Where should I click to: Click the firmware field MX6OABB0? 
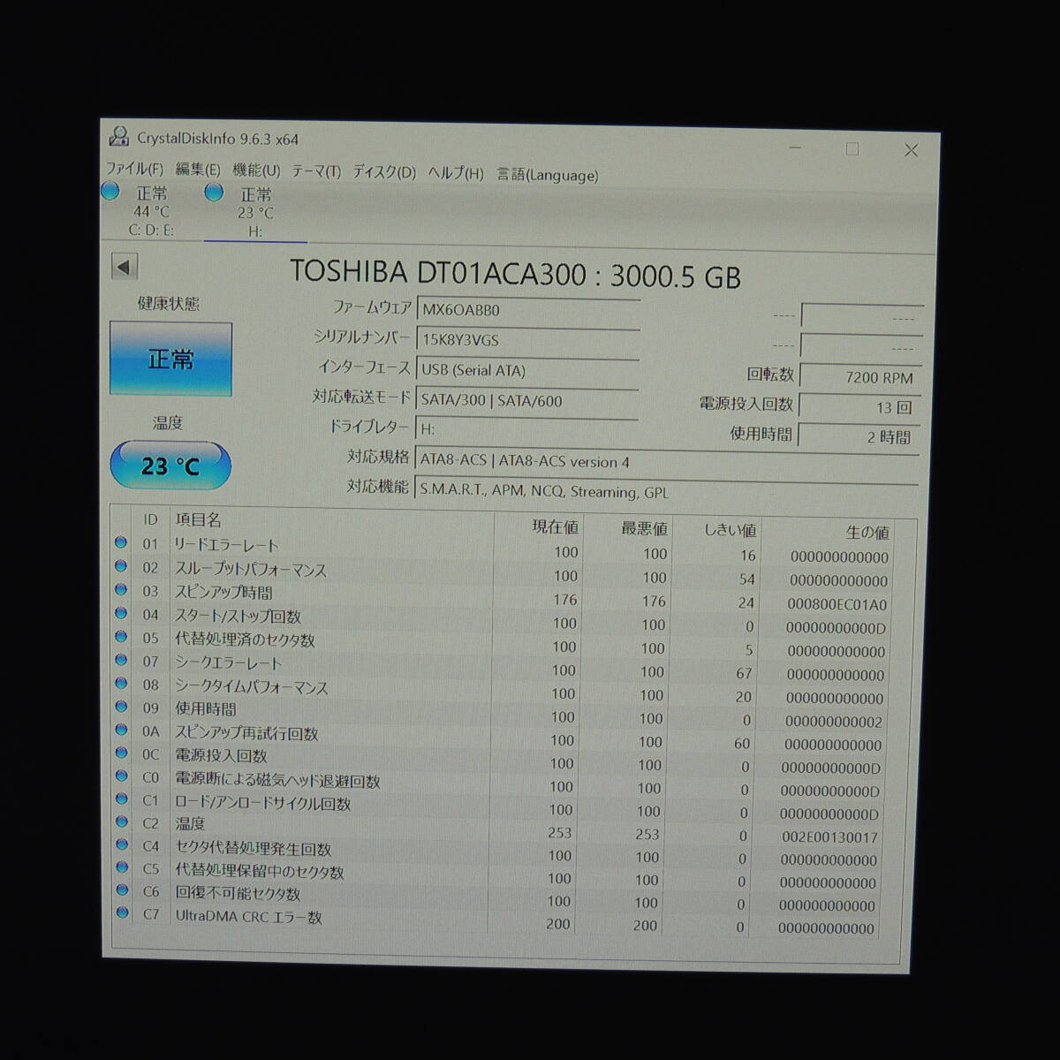click(x=528, y=311)
